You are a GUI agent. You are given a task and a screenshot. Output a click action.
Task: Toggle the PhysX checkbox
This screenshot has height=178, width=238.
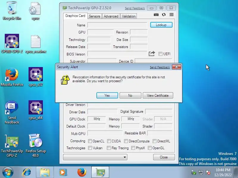tap(133, 148)
